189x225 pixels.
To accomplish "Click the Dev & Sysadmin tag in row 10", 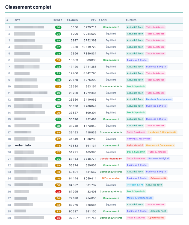I will click(x=136, y=86).
